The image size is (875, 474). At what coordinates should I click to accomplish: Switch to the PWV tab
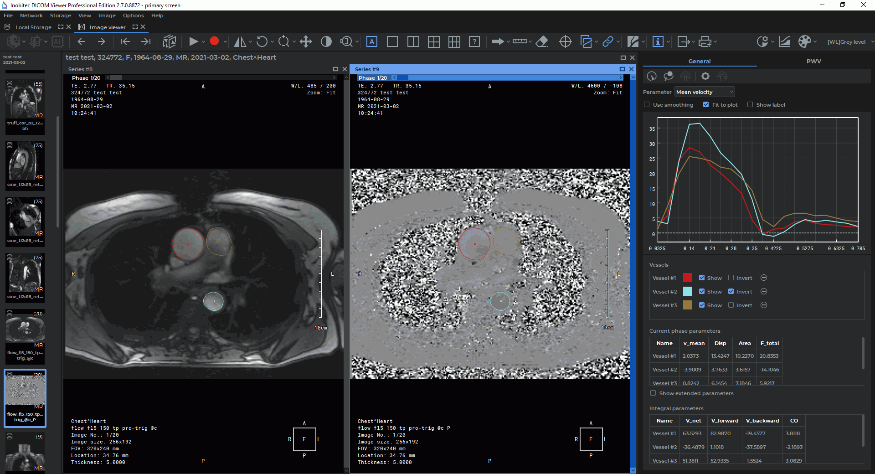tap(814, 61)
